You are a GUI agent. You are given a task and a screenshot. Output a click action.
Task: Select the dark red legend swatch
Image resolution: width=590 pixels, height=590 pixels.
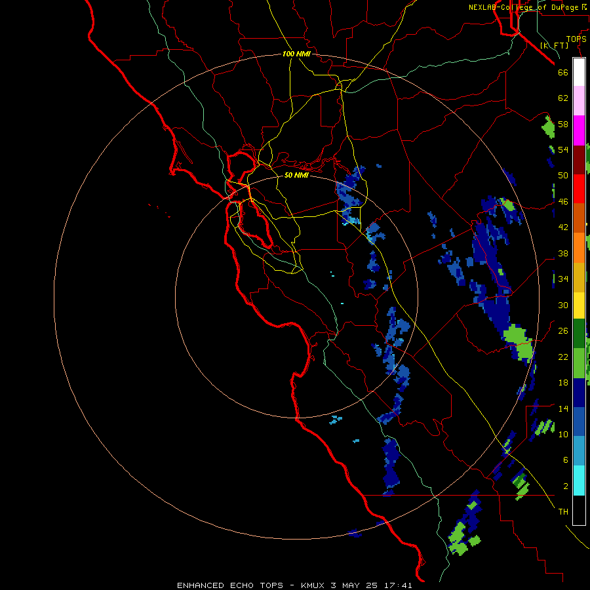pos(579,160)
